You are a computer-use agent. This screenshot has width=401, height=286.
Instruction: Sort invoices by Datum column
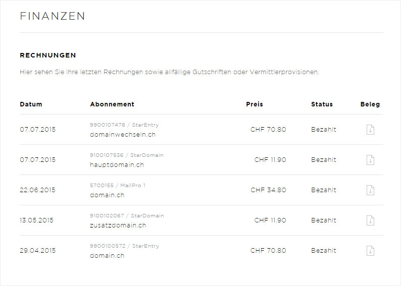31,104
